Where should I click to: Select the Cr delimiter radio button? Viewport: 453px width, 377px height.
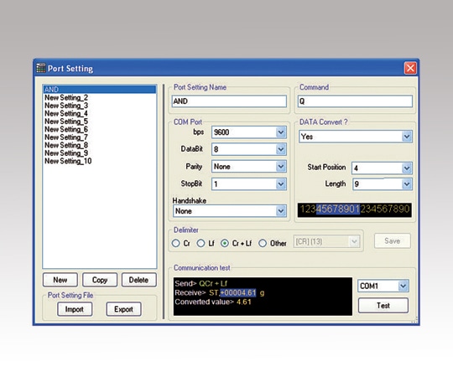[175, 243]
